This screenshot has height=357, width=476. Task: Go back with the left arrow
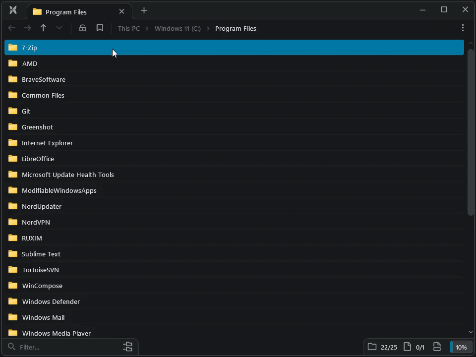click(x=11, y=28)
